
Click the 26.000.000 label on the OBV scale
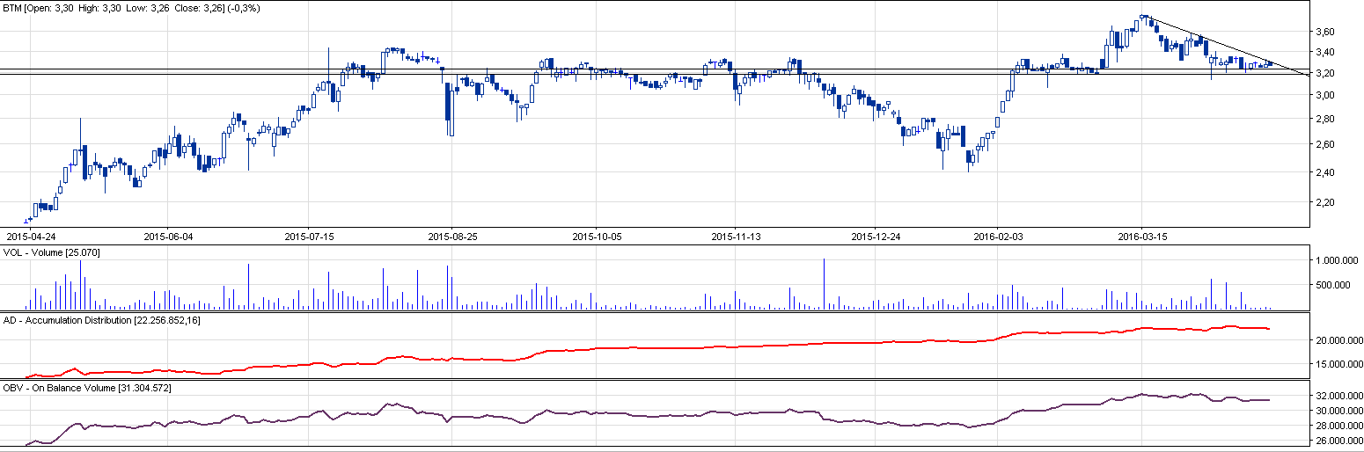(x=1337, y=440)
